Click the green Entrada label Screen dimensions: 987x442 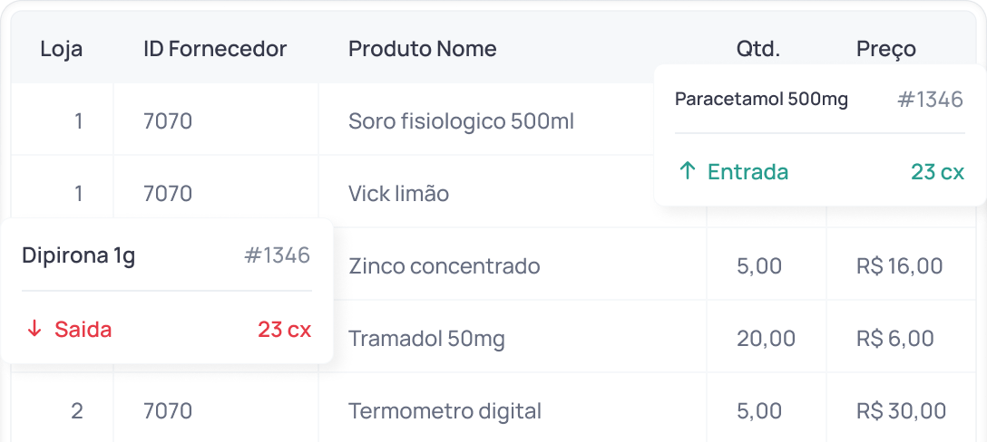click(x=748, y=171)
